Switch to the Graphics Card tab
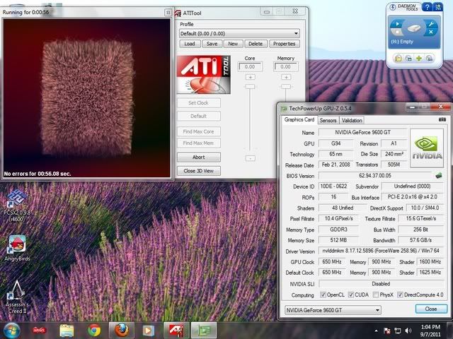 299,119
